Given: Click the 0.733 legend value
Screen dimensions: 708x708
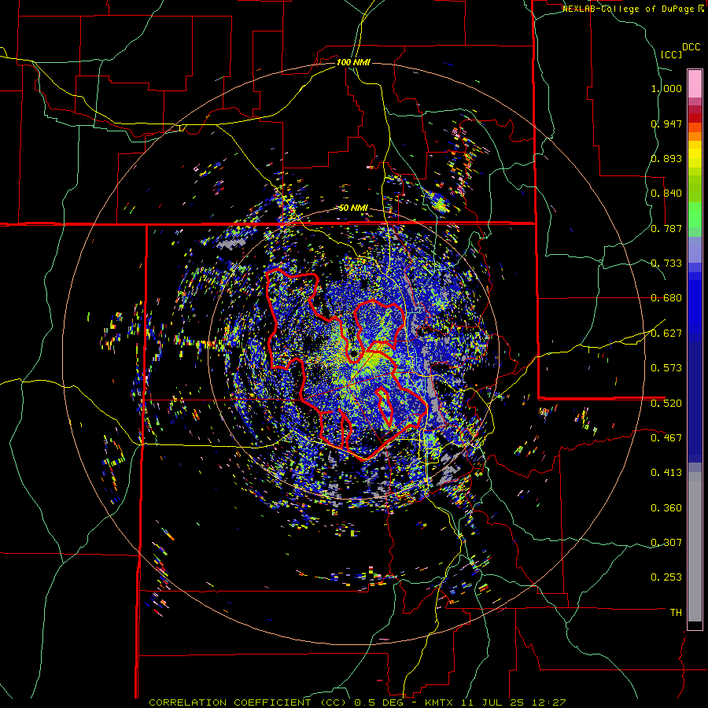Looking at the screenshot, I should tap(666, 264).
